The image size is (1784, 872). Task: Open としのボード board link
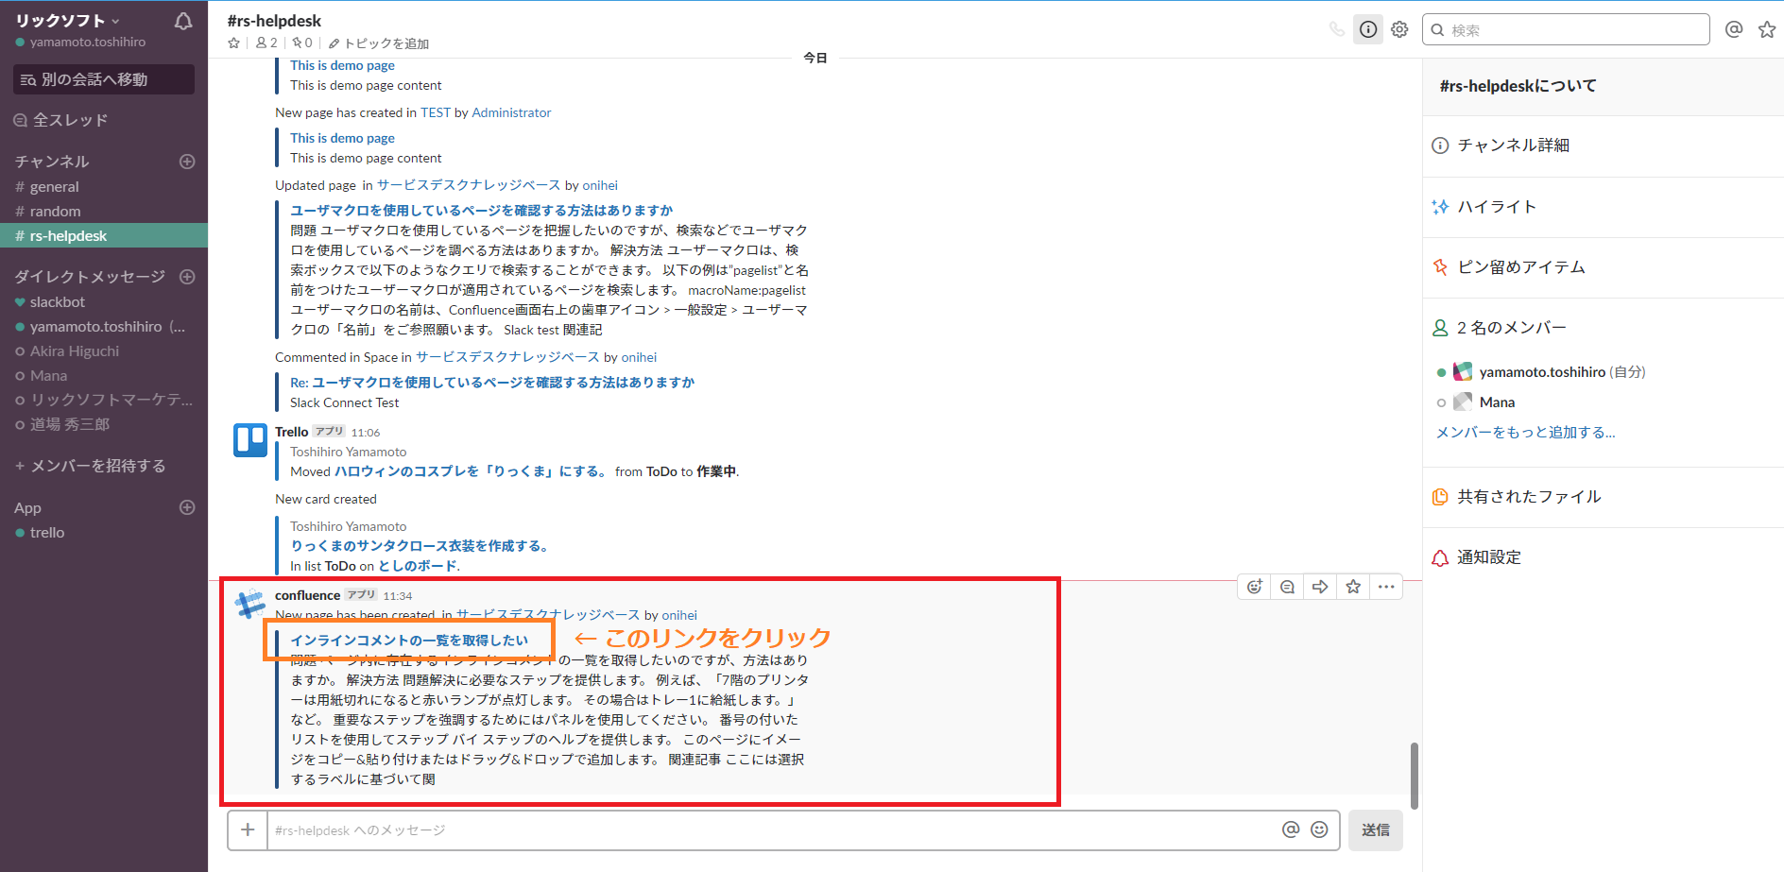[x=419, y=566]
